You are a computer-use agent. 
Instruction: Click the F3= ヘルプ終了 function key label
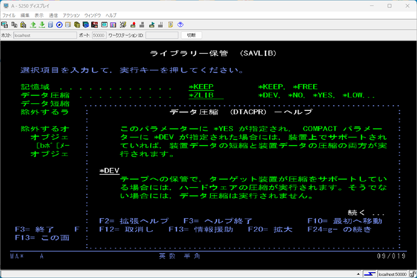(218, 221)
